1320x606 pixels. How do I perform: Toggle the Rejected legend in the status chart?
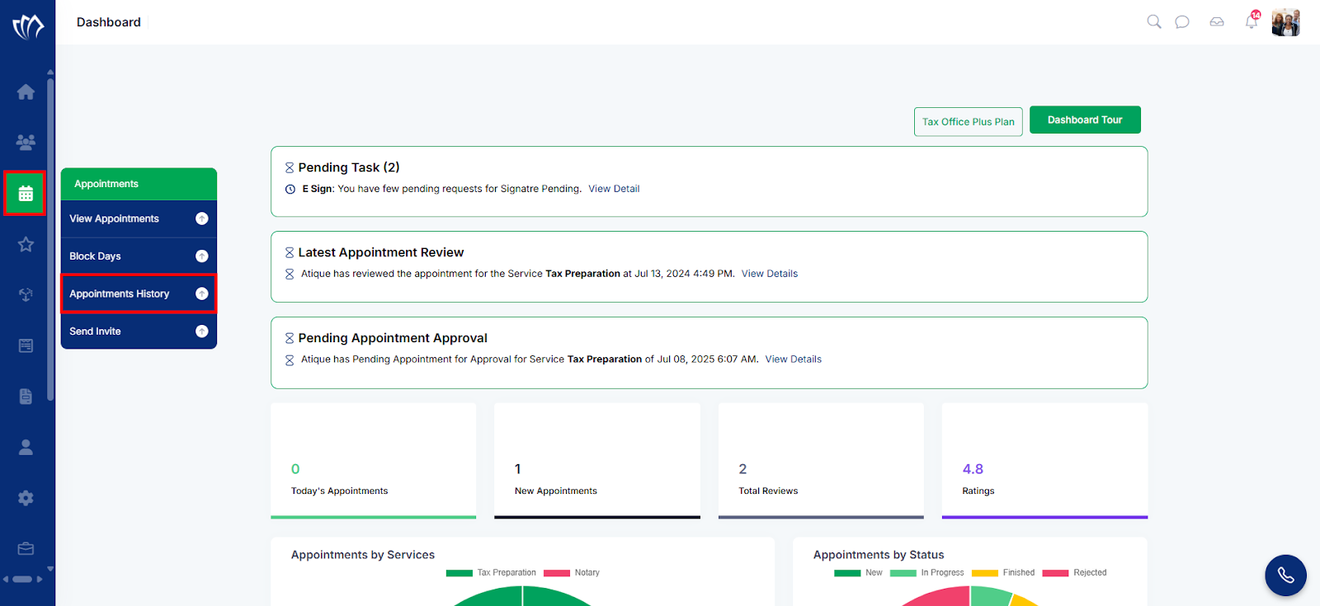click(x=1074, y=573)
